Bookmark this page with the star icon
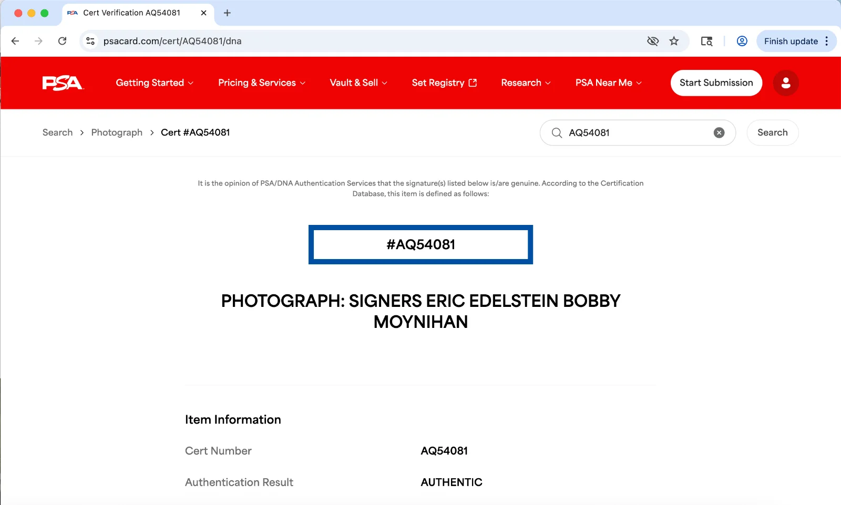Viewport: 841px width, 505px height. pyautogui.click(x=674, y=41)
